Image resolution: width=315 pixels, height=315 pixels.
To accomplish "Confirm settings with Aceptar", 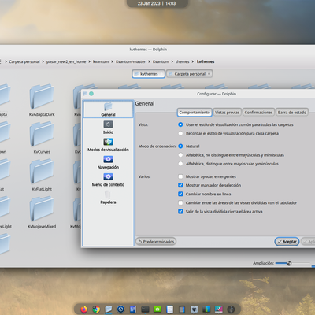I will click(x=287, y=242).
